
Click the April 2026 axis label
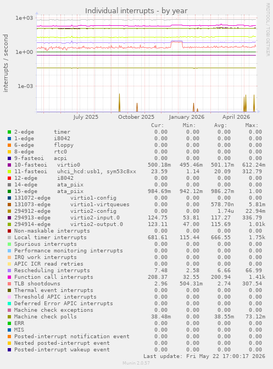coord(236,117)
